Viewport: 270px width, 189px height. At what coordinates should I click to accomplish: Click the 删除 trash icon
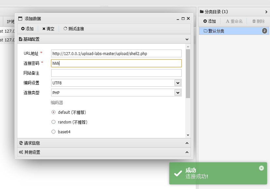tap(254, 21)
